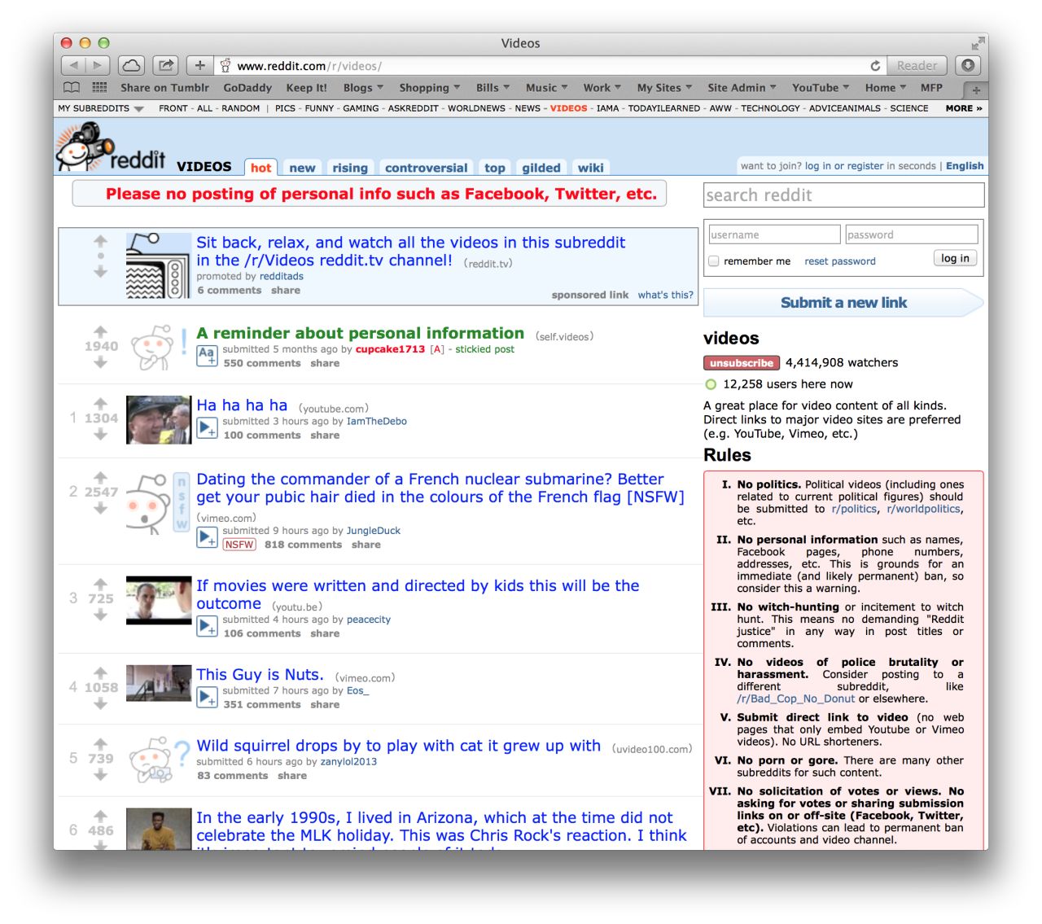This screenshot has height=924, width=1042.
Task: Downvote the 'This Guy is Nuts' post
Action: [x=100, y=704]
